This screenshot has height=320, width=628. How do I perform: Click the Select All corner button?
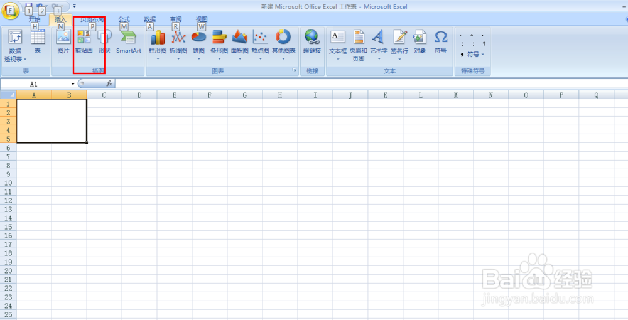(x=8, y=95)
